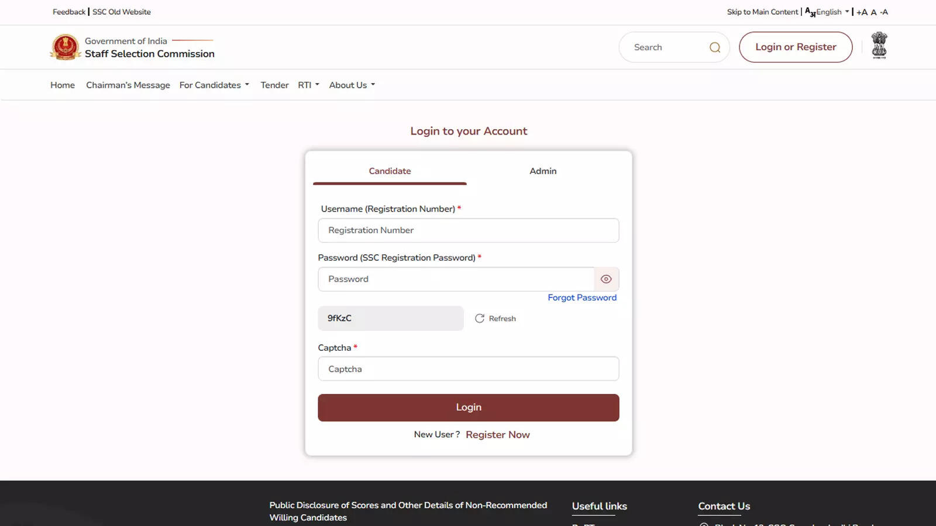Focus the Password input field
936x526 pixels.
[456, 279]
